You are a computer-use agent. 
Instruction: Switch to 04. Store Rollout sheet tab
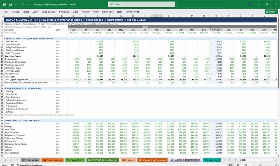coord(52,160)
